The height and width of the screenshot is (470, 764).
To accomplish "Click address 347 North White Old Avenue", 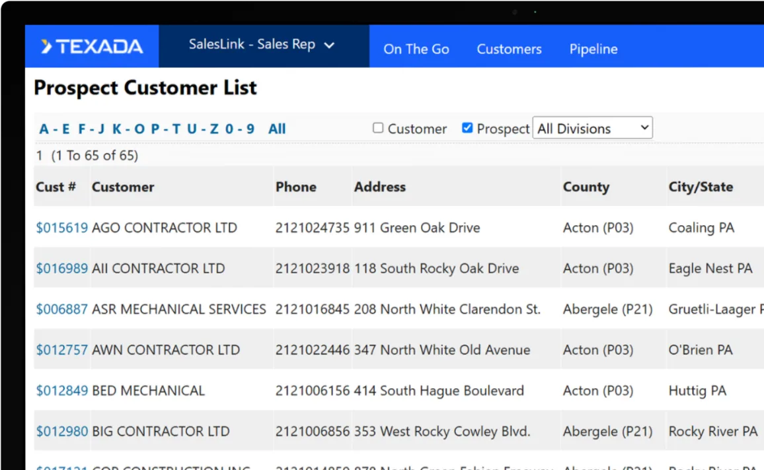I will [x=442, y=350].
